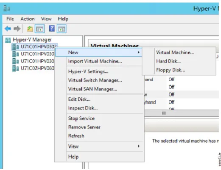Select Import Virtual Machine... entry

[95, 61]
